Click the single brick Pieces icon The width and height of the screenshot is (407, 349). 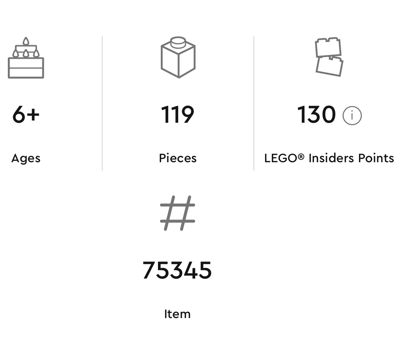click(178, 57)
